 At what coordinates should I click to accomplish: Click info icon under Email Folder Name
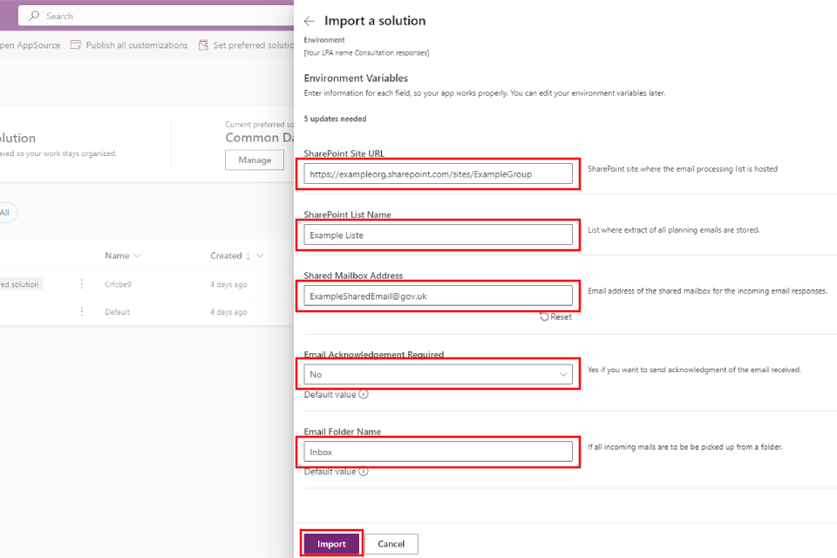(x=364, y=472)
